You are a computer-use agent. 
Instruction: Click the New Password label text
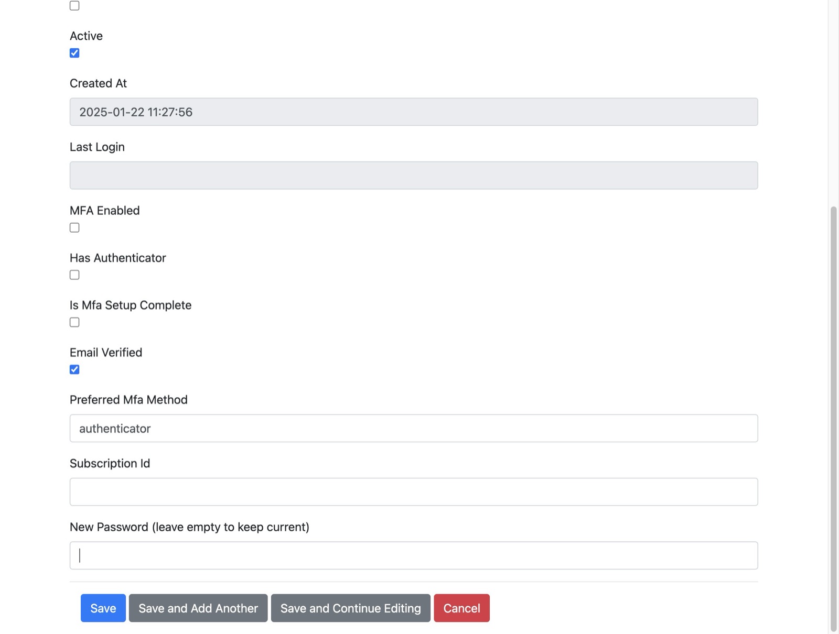[189, 527]
